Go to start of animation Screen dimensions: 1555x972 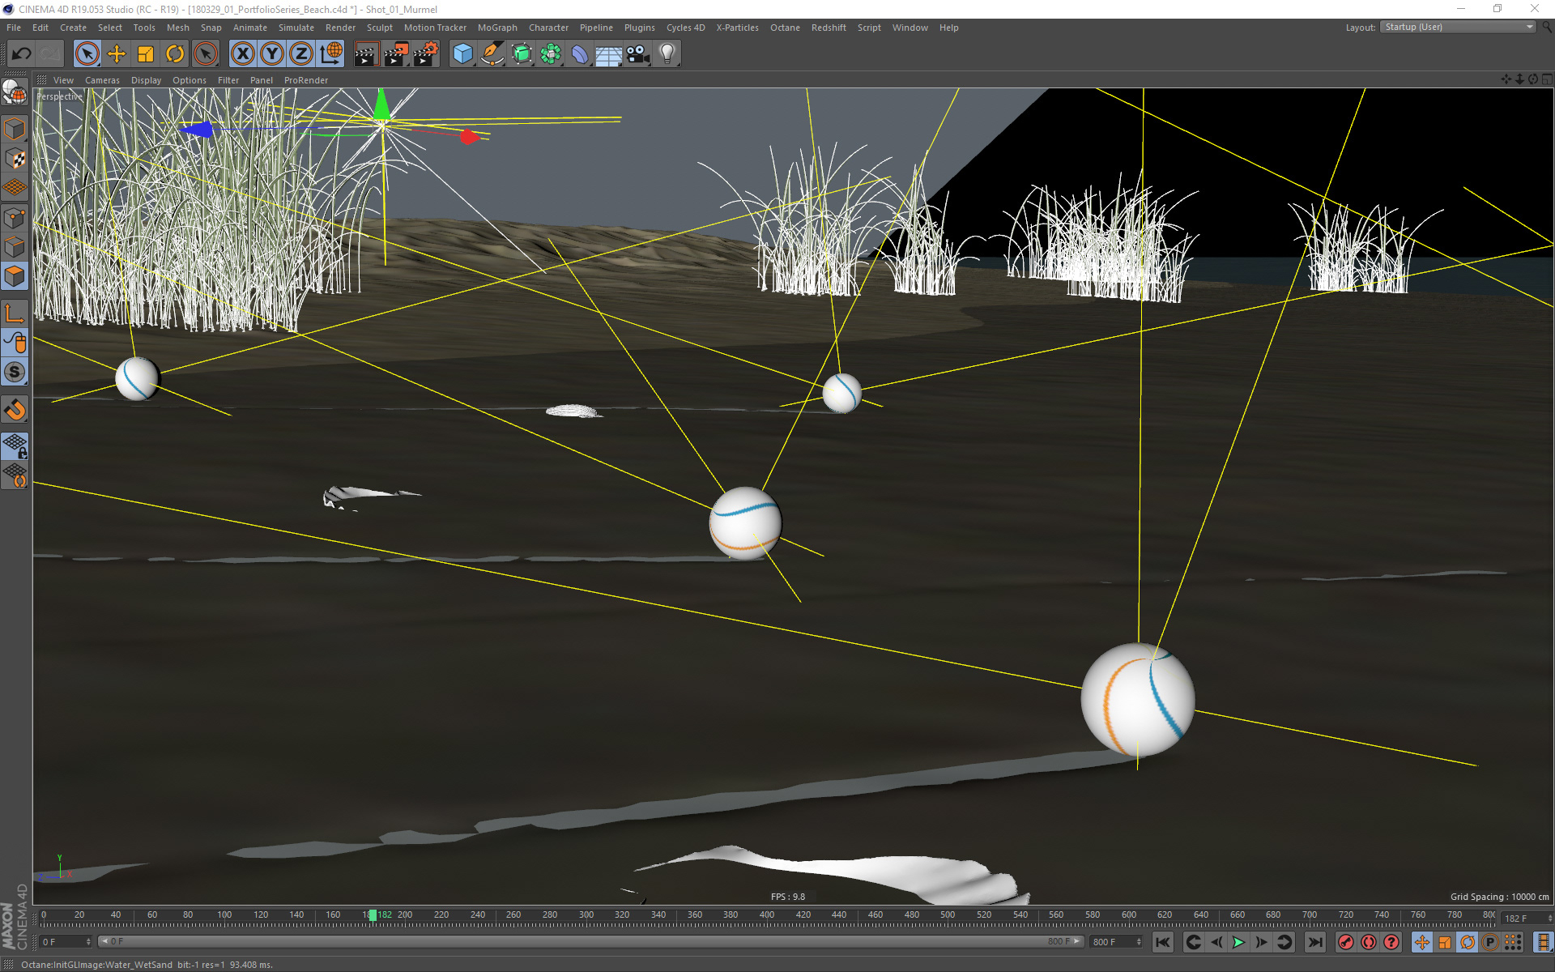coord(1162,942)
